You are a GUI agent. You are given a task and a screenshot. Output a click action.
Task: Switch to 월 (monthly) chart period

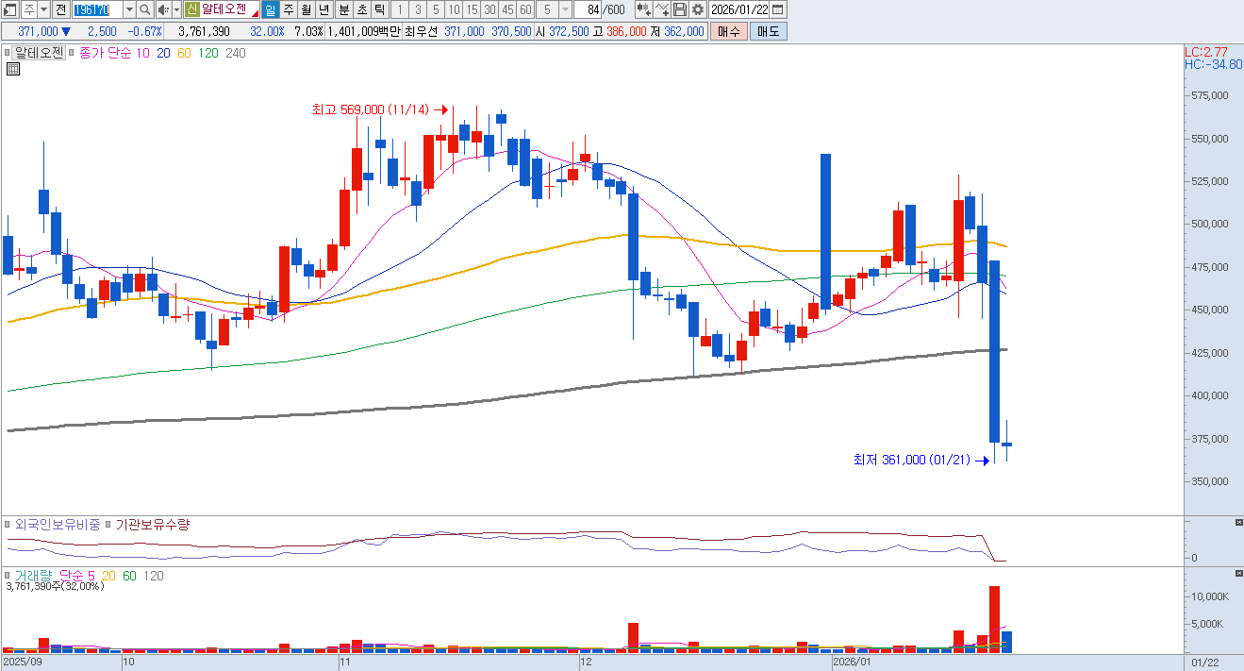coord(307,9)
